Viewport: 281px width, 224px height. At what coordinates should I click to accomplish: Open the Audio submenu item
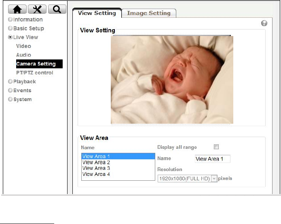click(x=23, y=55)
